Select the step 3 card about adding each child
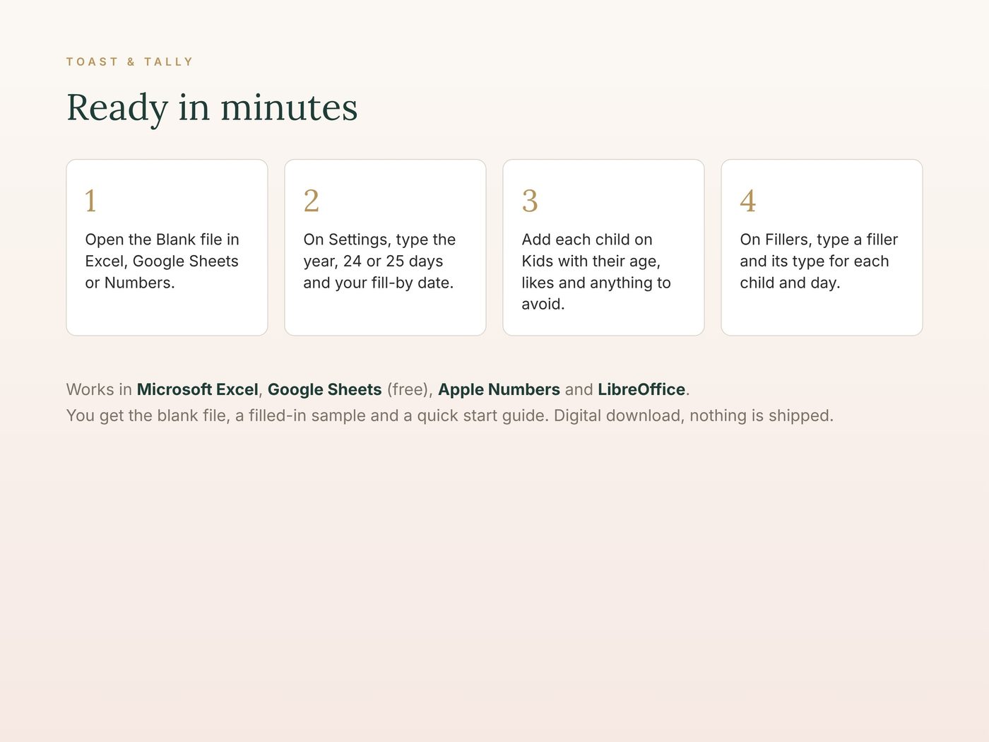 click(x=603, y=247)
